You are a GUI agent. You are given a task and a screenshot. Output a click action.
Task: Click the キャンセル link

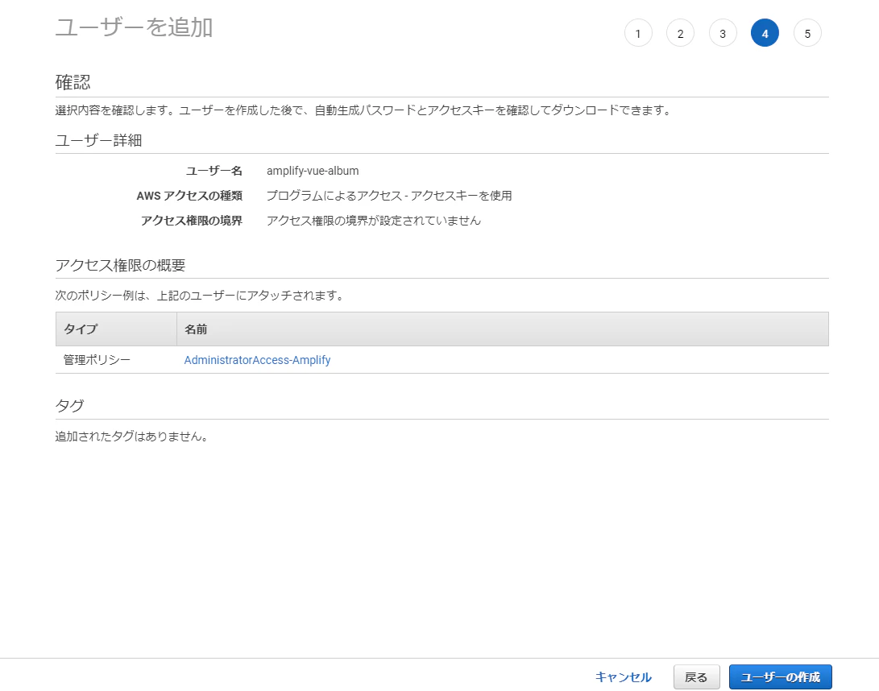pos(624,677)
